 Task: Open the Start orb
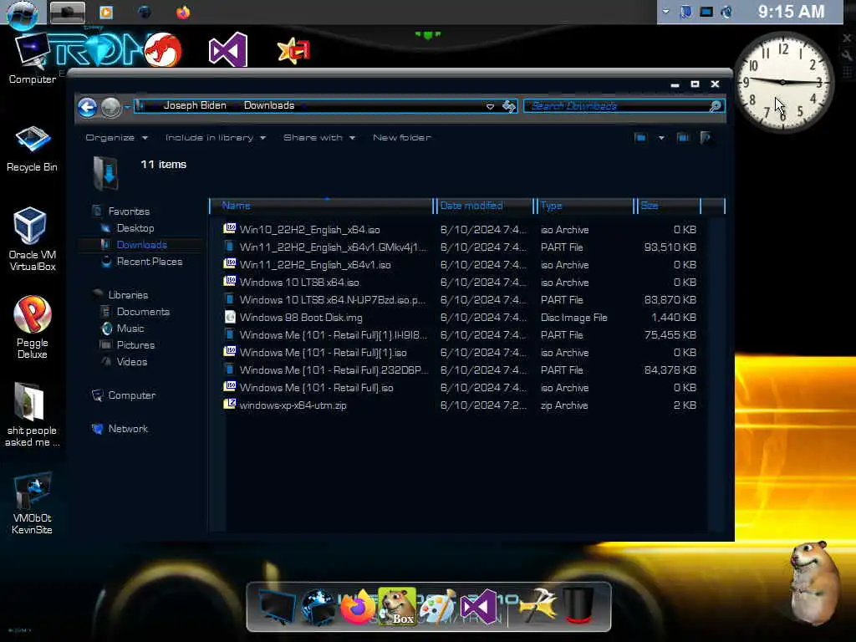(x=23, y=13)
